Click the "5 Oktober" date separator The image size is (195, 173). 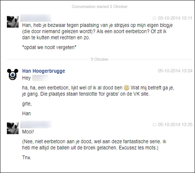pos(100,59)
